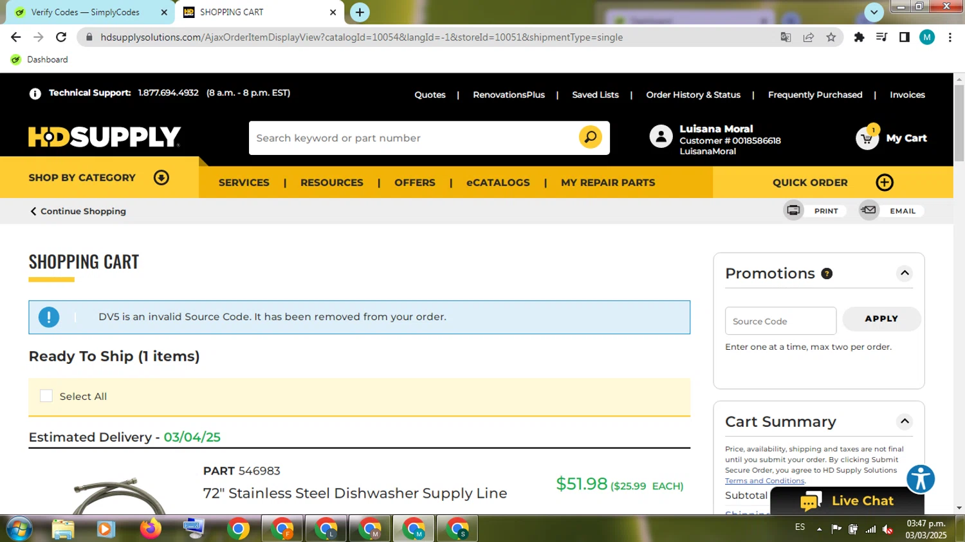Viewport: 965px width, 542px height.
Task: Open the accessibility options icon
Action: pos(921,479)
